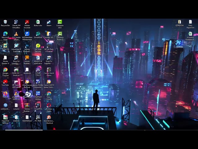
Task: Open the winbox64 desktop icon
Action: pos(5,106)
